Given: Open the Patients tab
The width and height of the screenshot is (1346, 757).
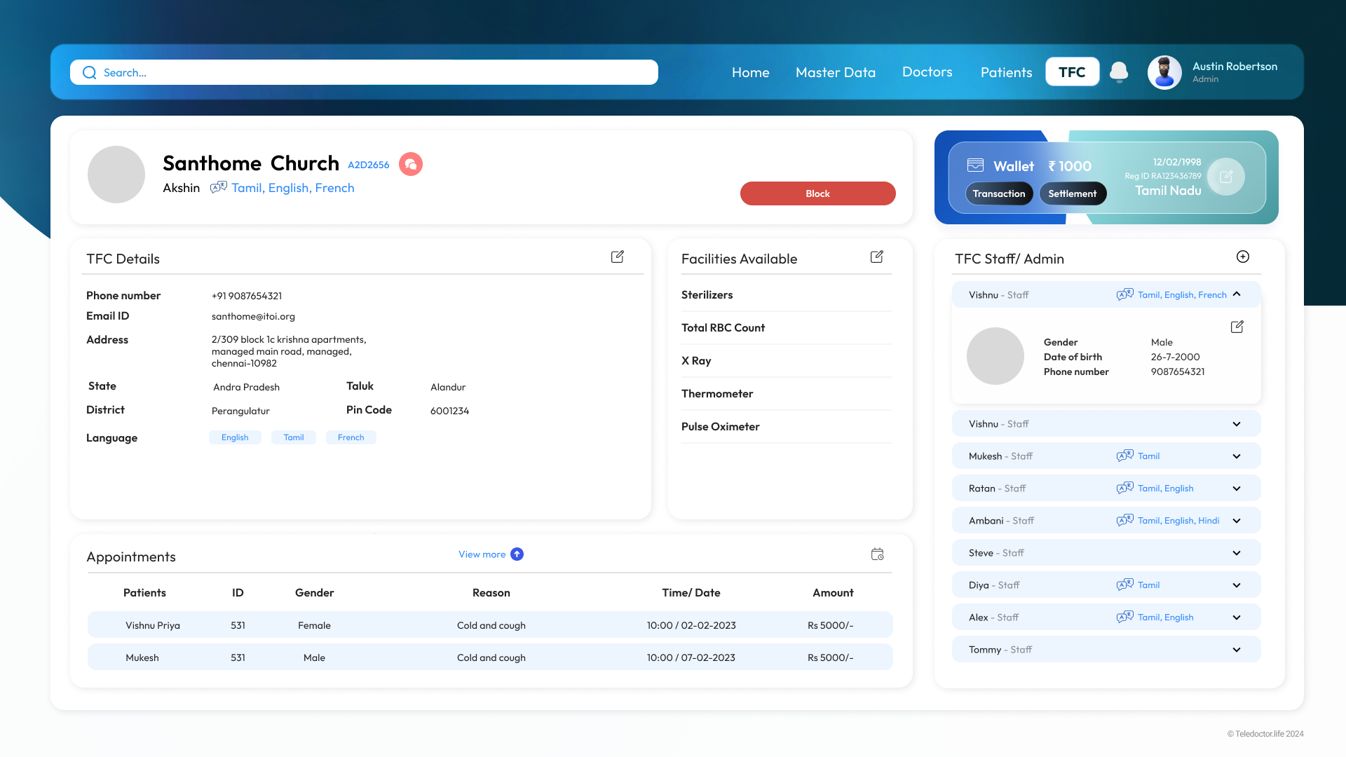Looking at the screenshot, I should pos(1006,72).
